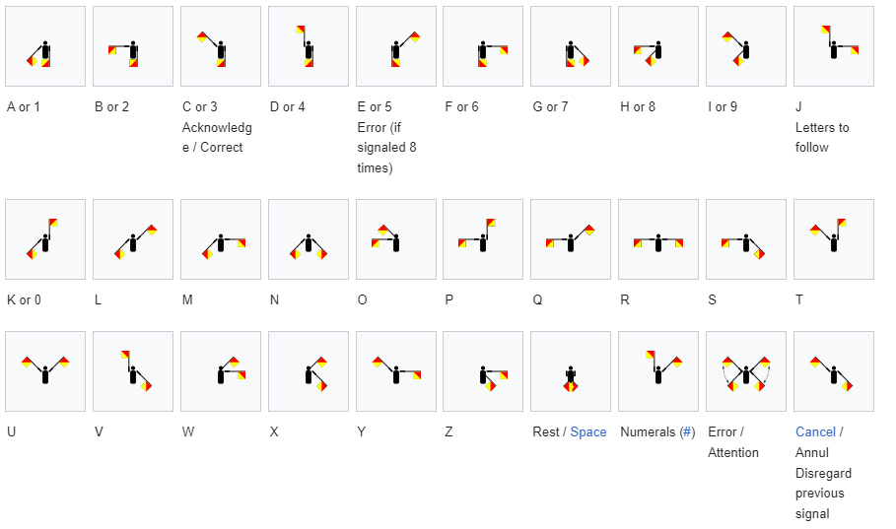896x529 pixels.
Task: Open the # link beside Numerals
Action: [688, 431]
